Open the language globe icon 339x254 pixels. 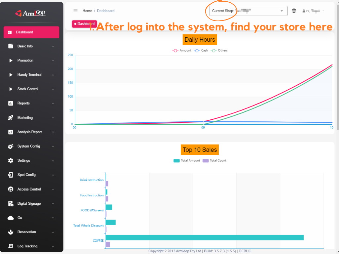click(x=294, y=11)
